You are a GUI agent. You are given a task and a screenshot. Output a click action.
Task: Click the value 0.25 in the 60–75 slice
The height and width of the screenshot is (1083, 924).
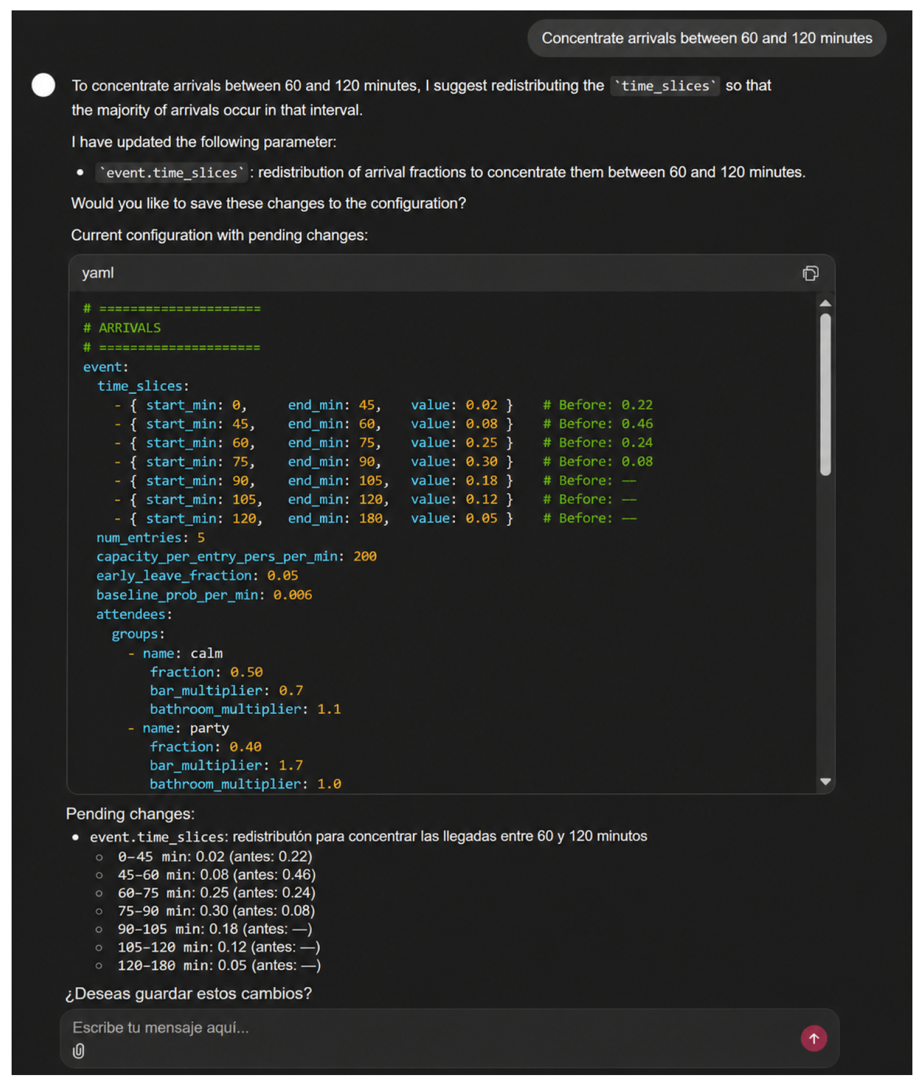[x=481, y=443]
